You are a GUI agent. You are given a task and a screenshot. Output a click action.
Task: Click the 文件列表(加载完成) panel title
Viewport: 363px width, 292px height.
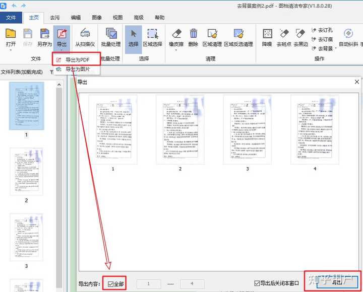[x=22, y=72]
